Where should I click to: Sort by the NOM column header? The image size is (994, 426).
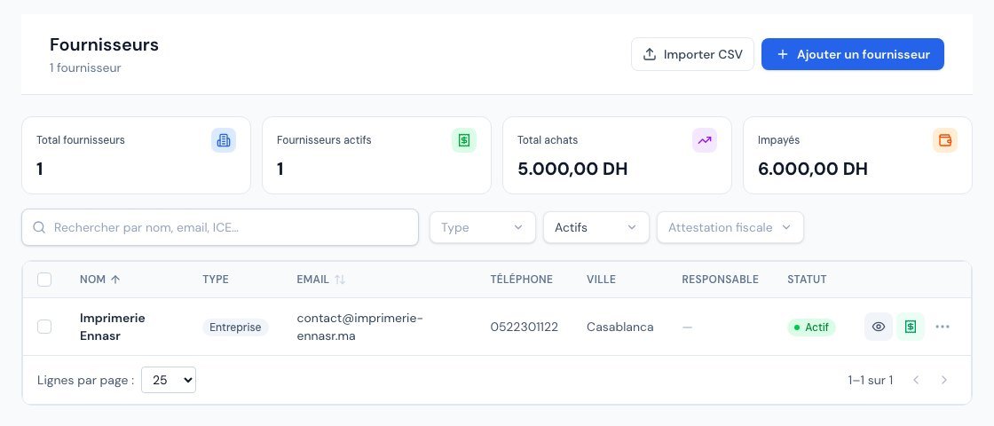99,280
